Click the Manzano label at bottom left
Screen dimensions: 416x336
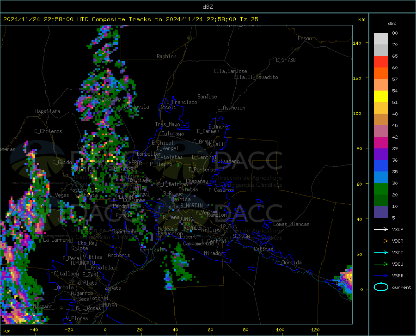[x=43, y=306]
